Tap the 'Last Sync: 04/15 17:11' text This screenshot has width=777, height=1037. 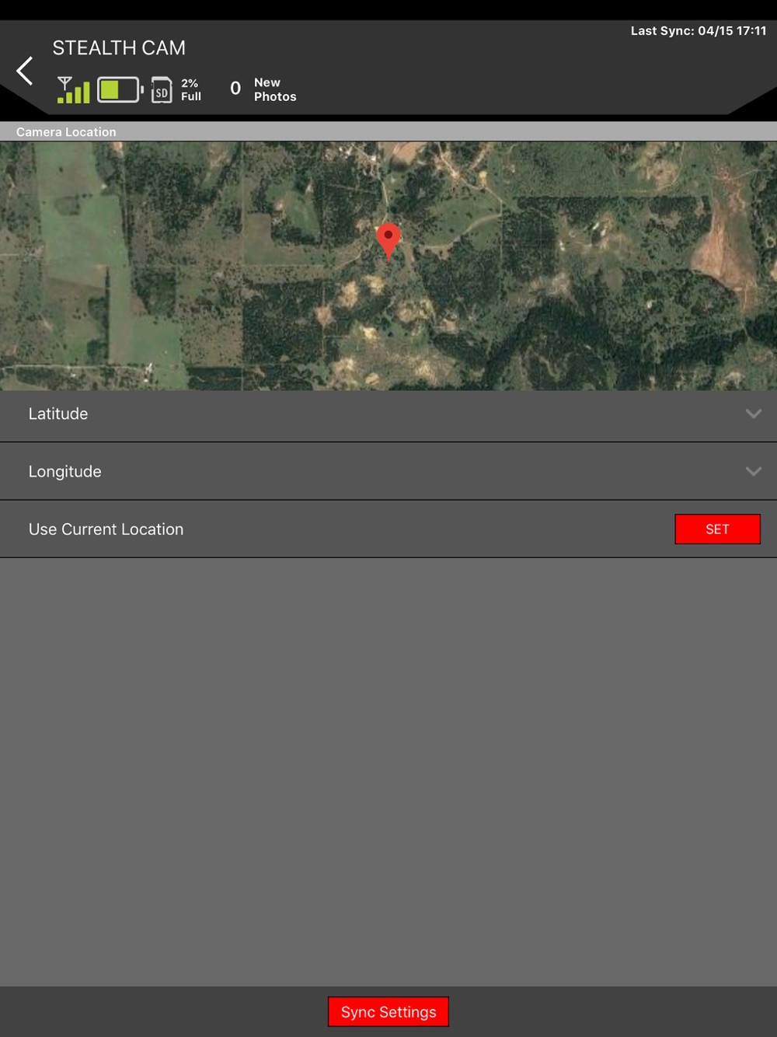tap(699, 31)
